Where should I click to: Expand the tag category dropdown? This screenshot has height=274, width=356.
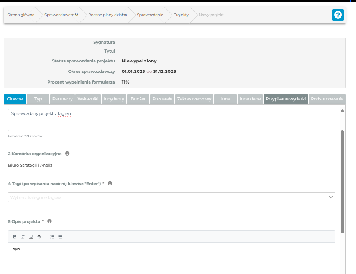[x=331, y=197]
